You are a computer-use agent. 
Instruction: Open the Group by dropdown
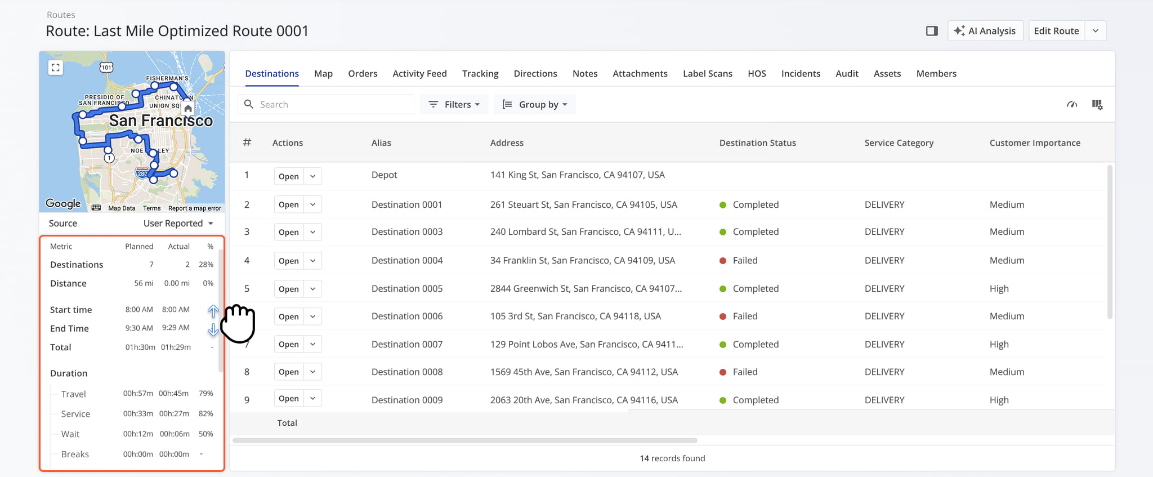click(x=534, y=104)
